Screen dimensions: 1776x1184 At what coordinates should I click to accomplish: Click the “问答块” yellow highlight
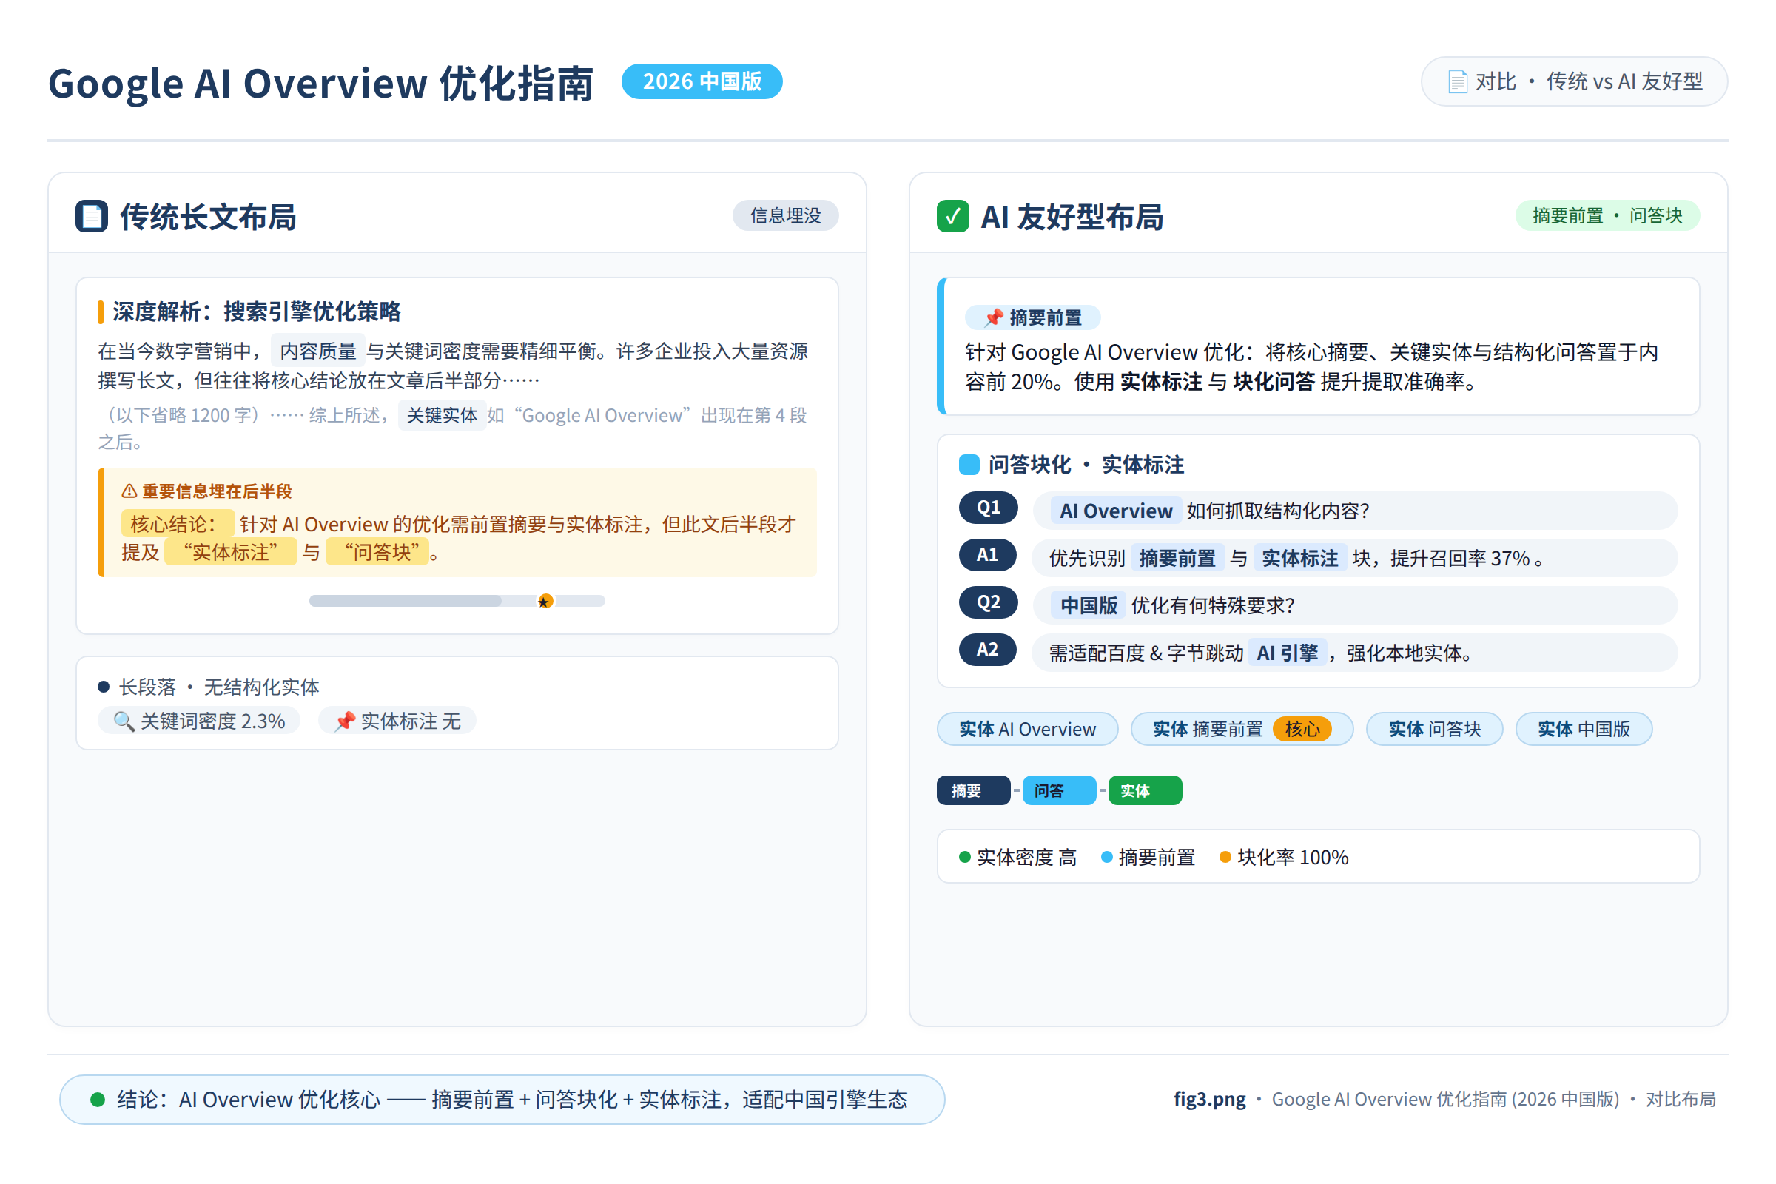tap(377, 553)
